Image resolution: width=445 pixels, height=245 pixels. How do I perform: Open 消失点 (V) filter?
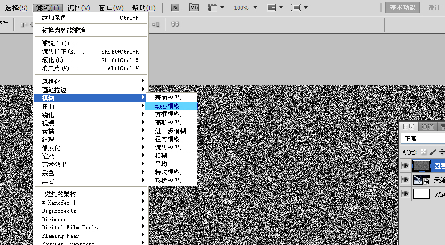(x=91, y=68)
